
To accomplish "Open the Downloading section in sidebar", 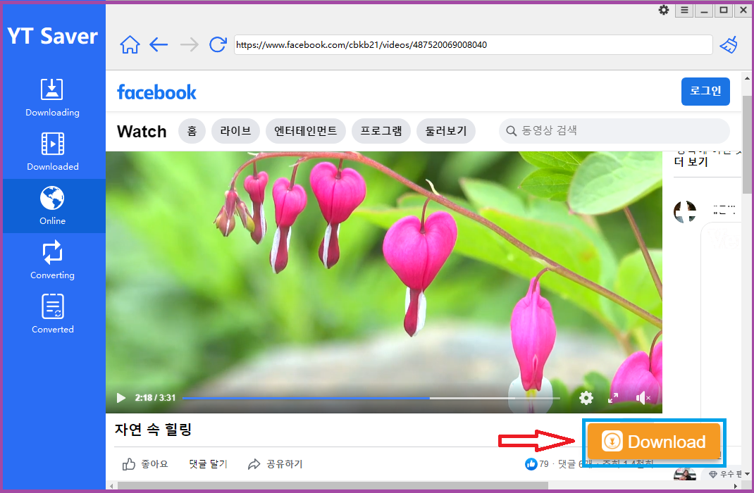I will (52, 97).
